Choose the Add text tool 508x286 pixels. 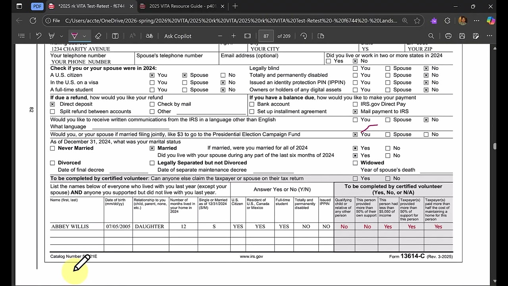(x=115, y=36)
